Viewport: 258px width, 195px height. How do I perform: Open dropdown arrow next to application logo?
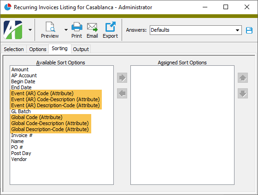(30, 30)
